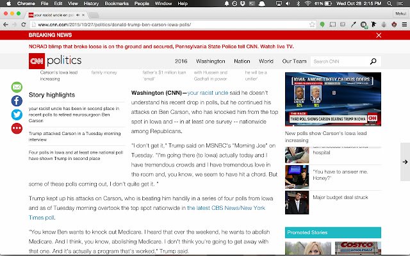Image resolution: width=410 pixels, height=256 pixels.
Task: Open the Chrome menu in the menu bar
Action: [x=26, y=3]
